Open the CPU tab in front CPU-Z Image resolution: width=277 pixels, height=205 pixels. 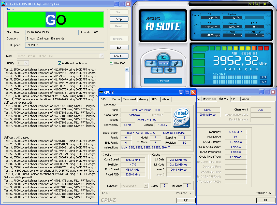point(105,99)
